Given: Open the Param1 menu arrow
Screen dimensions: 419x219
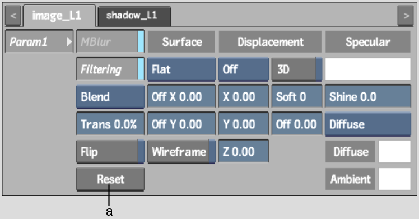Looking at the screenshot, I should pos(69,42).
